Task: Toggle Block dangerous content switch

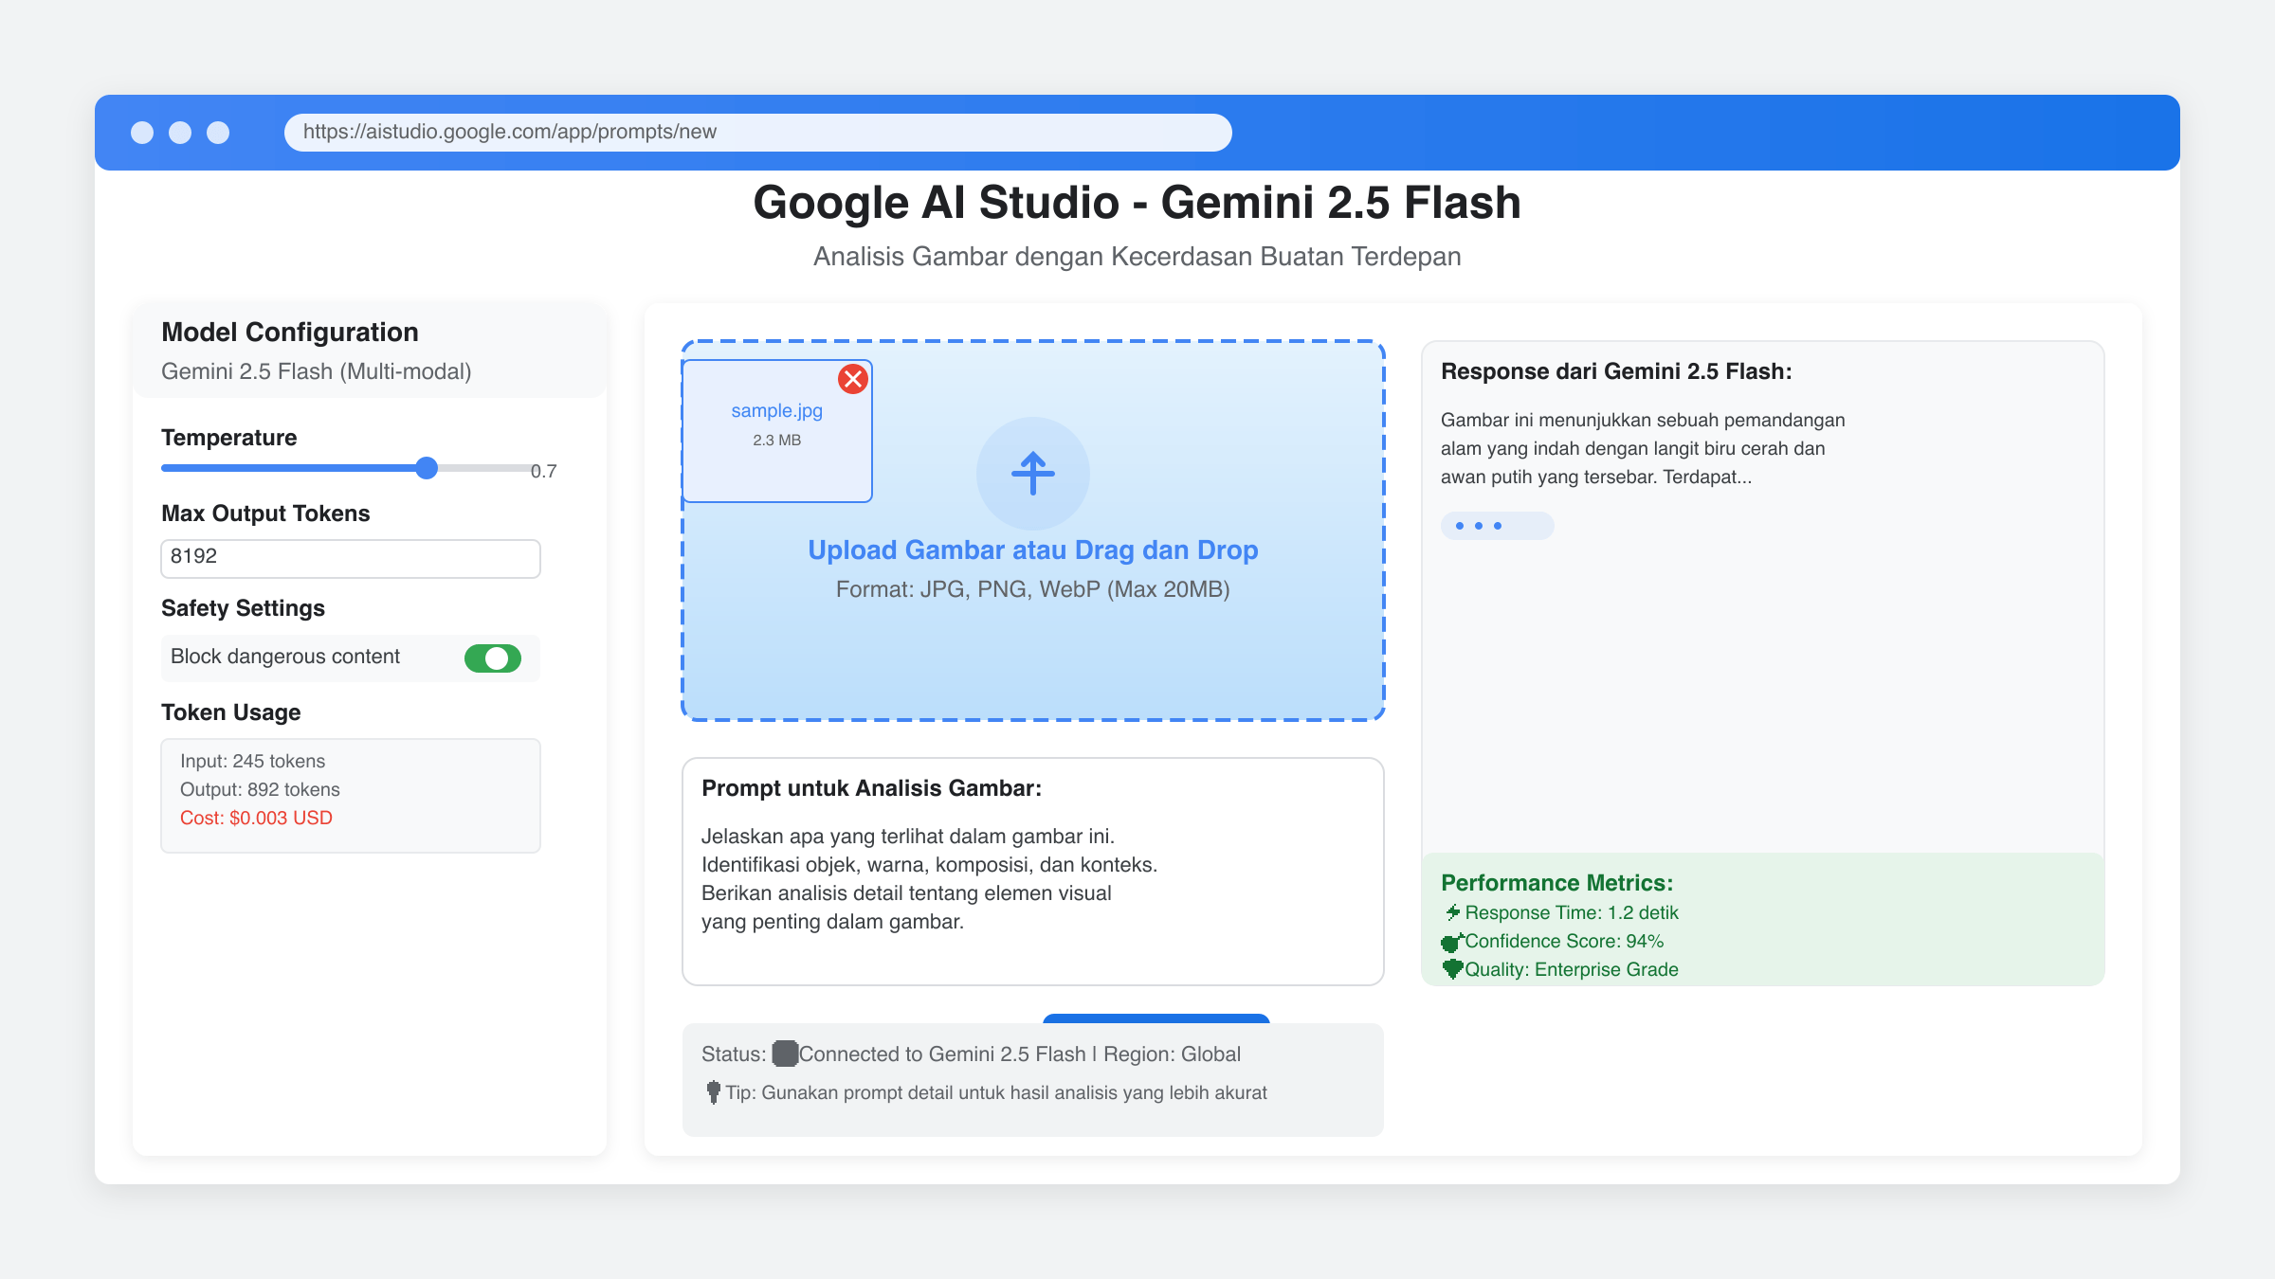Action: 493,658
